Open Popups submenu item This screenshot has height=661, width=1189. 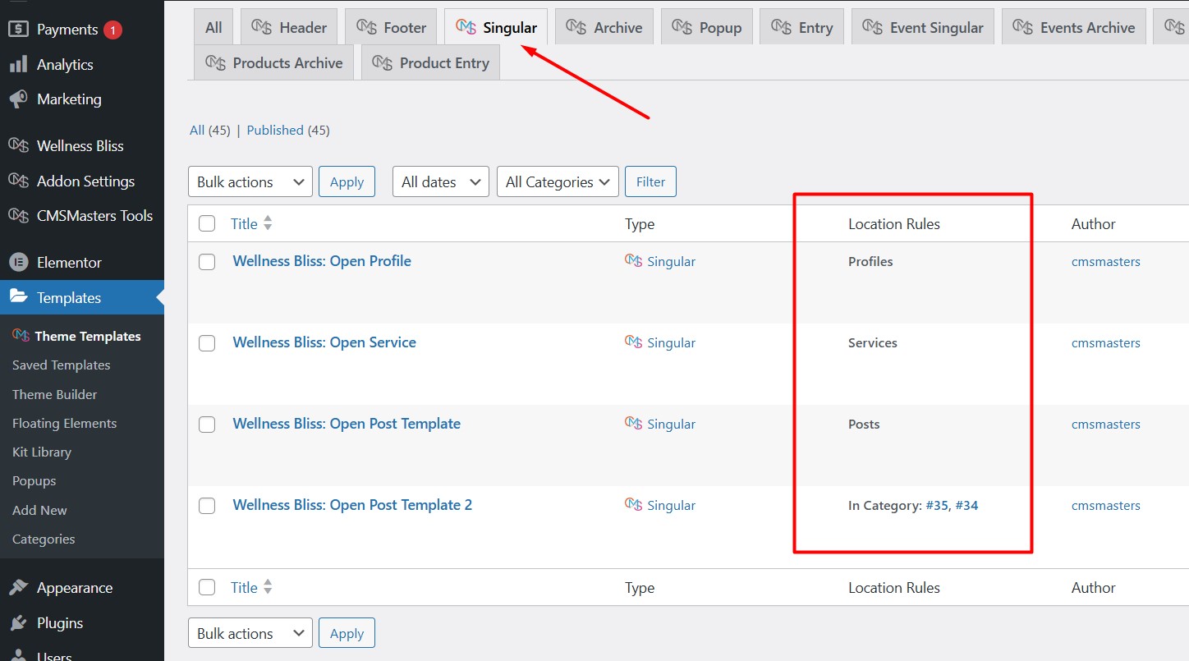pyautogui.click(x=34, y=481)
